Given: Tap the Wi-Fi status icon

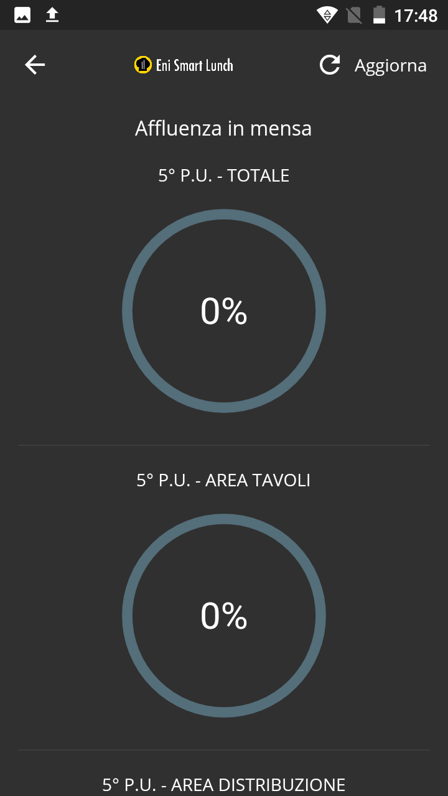Looking at the screenshot, I should point(327,15).
